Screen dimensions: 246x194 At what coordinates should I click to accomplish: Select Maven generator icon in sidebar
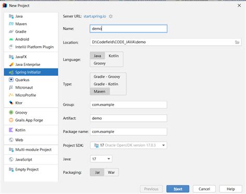click(11, 24)
